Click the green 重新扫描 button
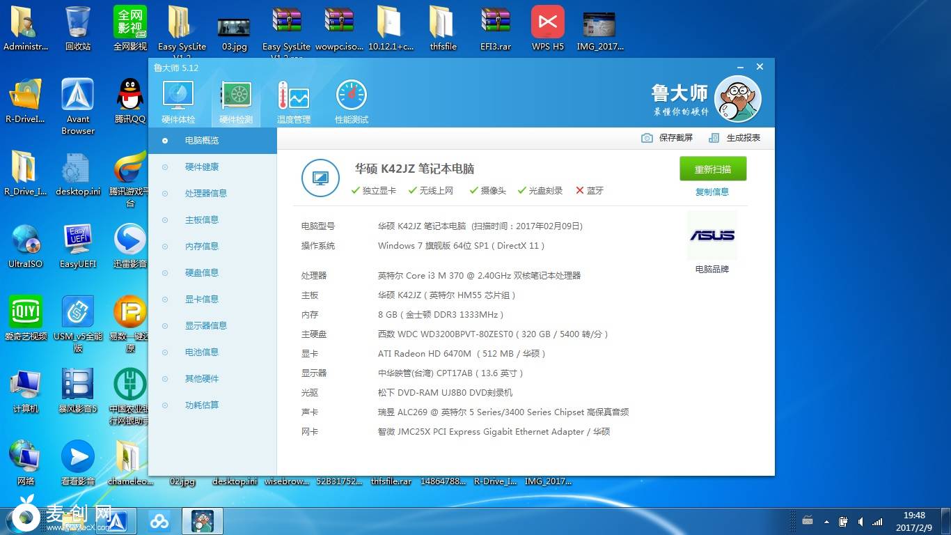951x535 pixels. pos(712,169)
